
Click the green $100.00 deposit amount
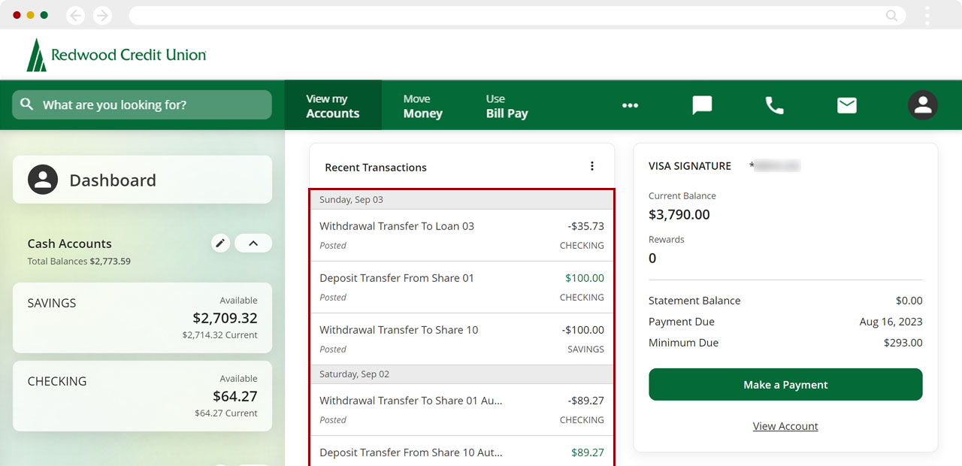click(x=585, y=278)
